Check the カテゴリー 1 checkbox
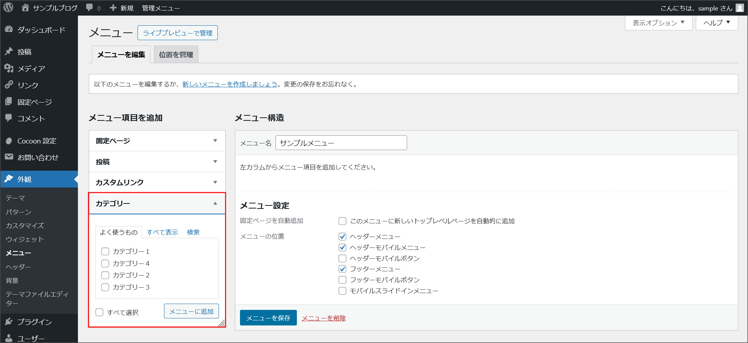Viewport: 748px width, 343px height. pyautogui.click(x=105, y=251)
